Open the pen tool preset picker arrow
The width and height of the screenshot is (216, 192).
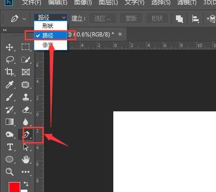point(24,19)
